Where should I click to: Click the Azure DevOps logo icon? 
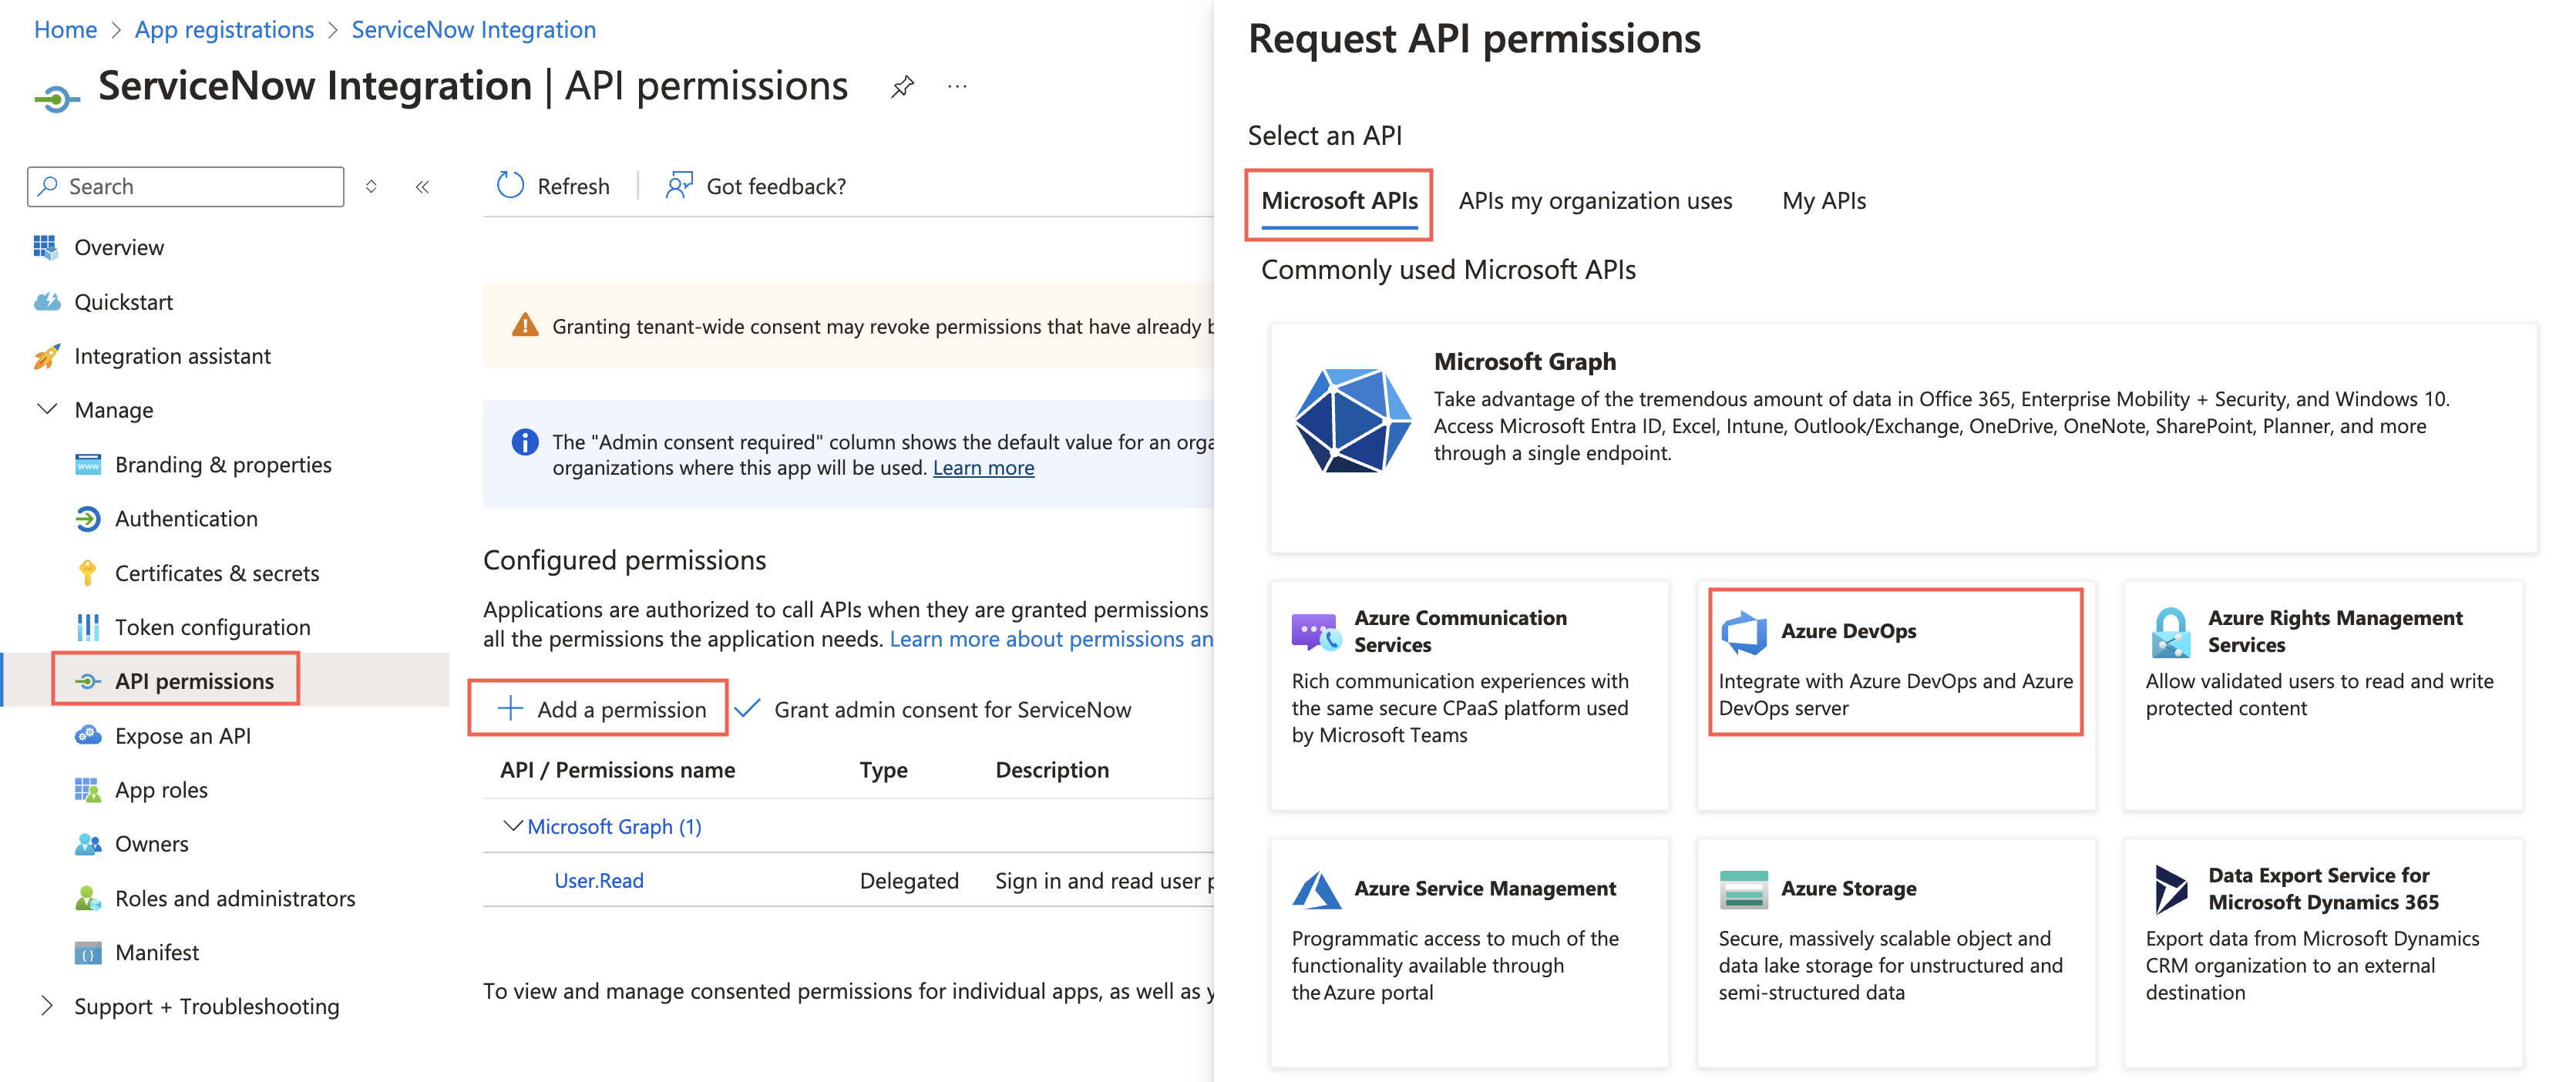pyautogui.click(x=1744, y=632)
